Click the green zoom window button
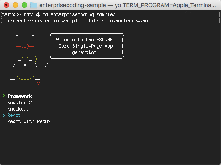This screenshot has width=221, height=165. [x=24, y=5]
